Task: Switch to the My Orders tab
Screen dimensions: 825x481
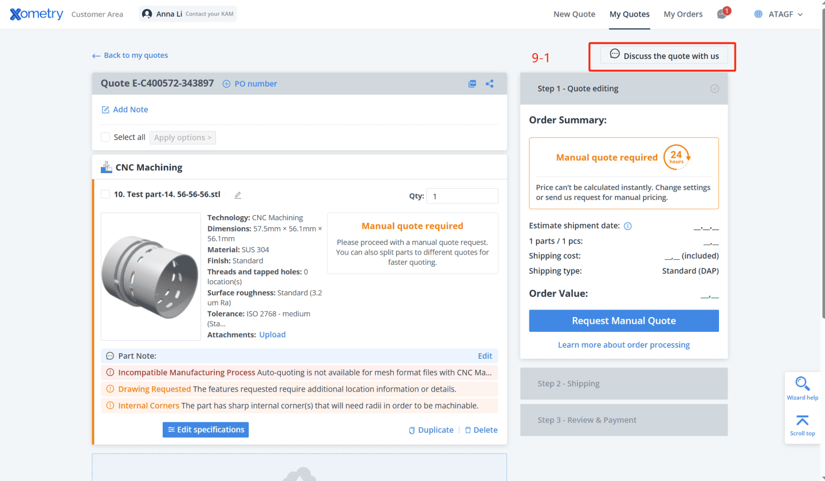Action: (x=683, y=14)
